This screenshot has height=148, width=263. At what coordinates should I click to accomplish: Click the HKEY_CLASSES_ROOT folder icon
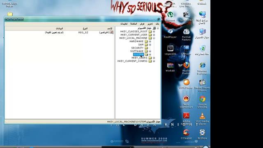(x=150, y=31)
